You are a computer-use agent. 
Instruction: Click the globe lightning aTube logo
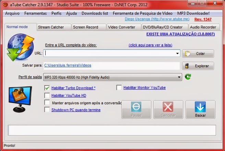(20, 47)
